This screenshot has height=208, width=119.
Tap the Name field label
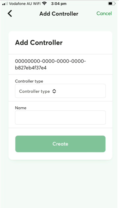coord(21,108)
